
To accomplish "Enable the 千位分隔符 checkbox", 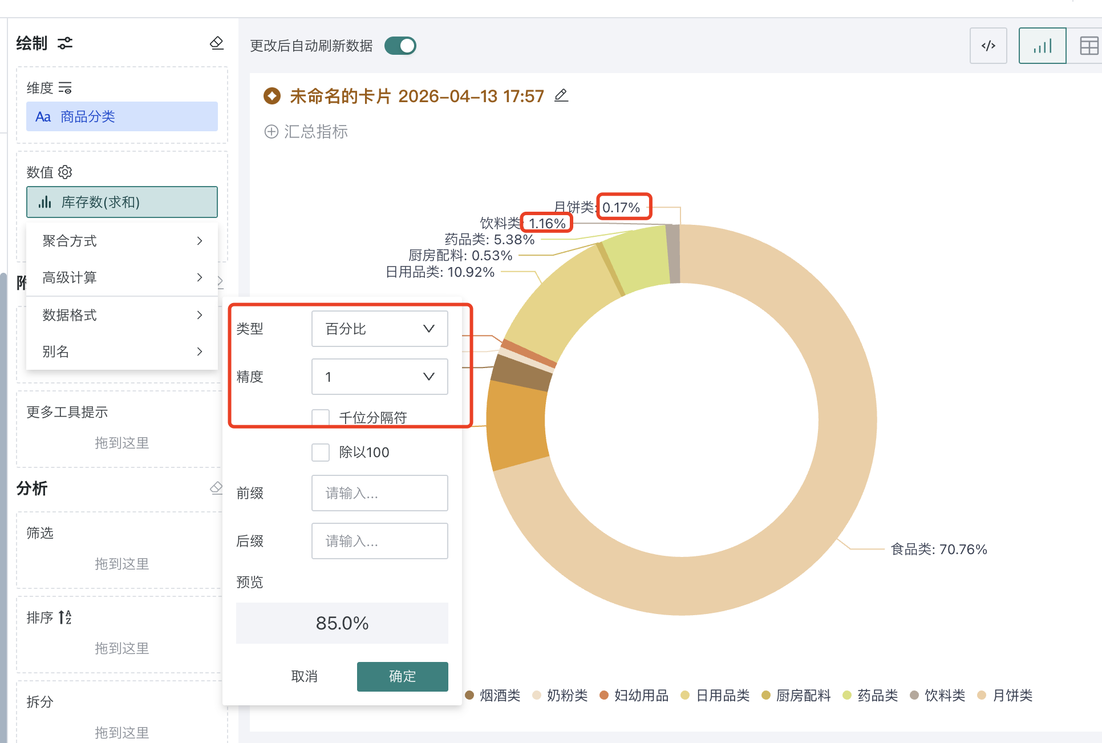I will (x=321, y=417).
